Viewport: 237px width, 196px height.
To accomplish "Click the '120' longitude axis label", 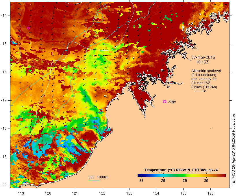I will click(48, 193).
